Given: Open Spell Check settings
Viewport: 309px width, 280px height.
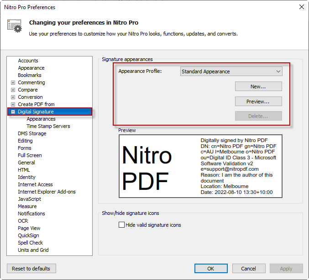Looking at the screenshot, I should tap(31, 243).
